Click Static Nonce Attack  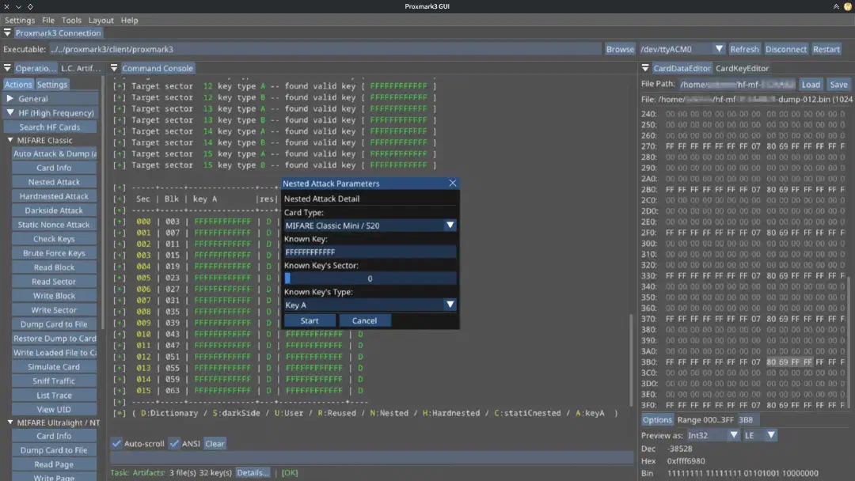point(54,225)
